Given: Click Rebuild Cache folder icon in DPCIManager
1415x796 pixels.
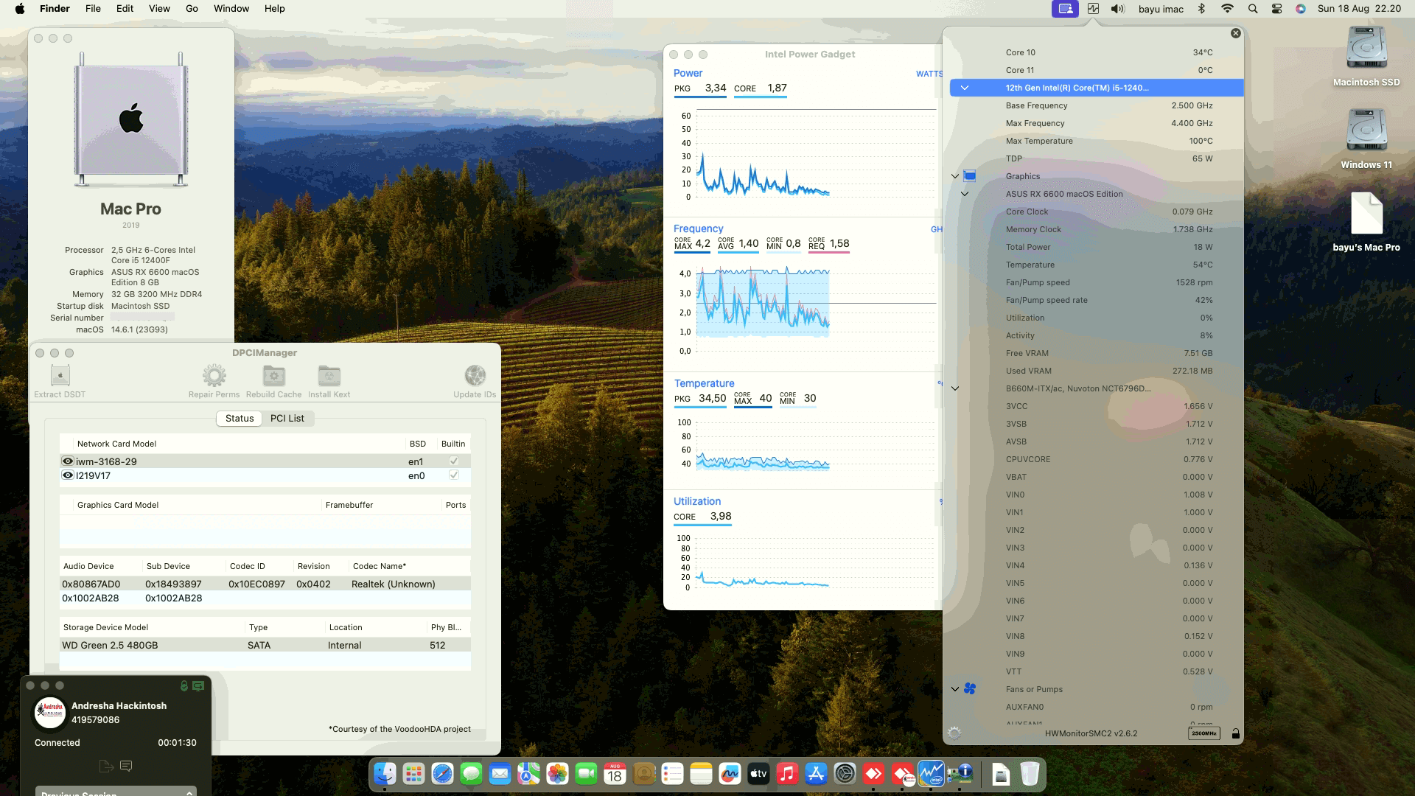Looking at the screenshot, I should pyautogui.click(x=273, y=375).
